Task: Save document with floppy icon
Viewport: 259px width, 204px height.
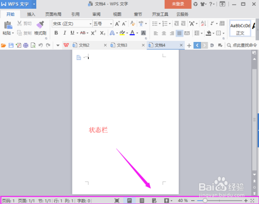Action: pos(11,46)
